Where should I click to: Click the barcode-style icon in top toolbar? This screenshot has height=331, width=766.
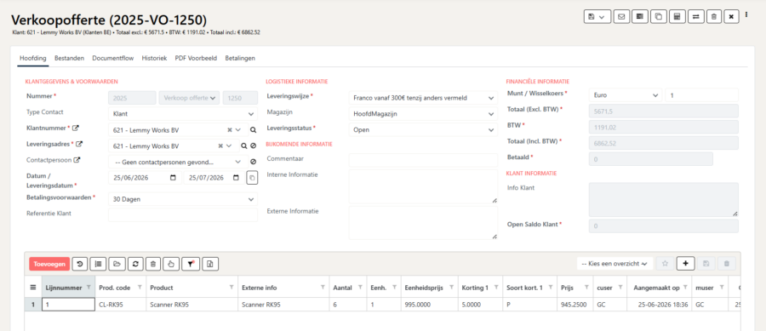639,16
